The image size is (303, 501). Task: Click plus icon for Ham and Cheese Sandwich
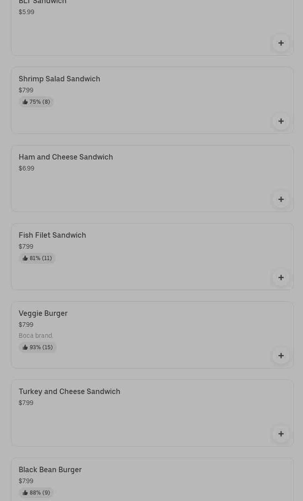point(281,199)
